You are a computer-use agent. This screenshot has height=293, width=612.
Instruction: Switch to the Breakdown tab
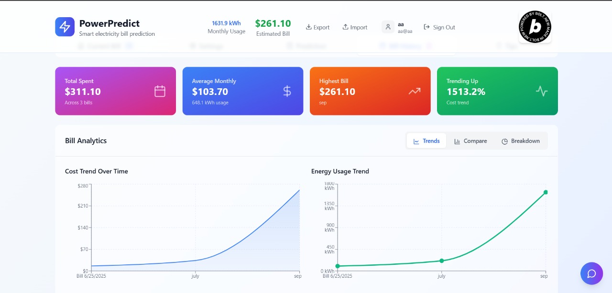pos(521,141)
